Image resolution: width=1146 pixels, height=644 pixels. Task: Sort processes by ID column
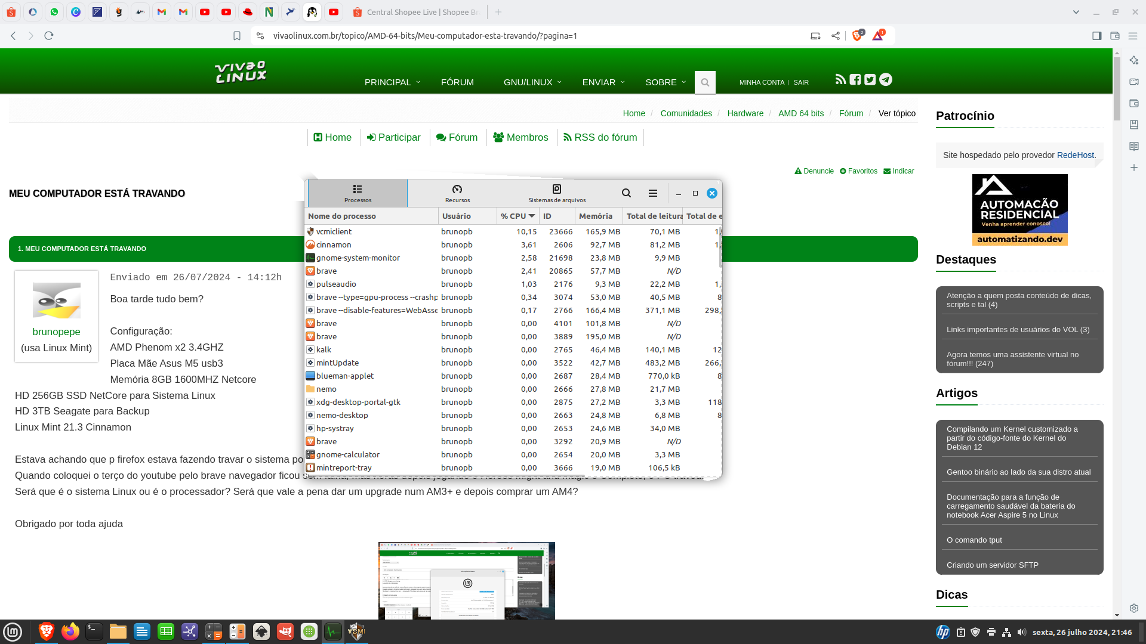557,216
